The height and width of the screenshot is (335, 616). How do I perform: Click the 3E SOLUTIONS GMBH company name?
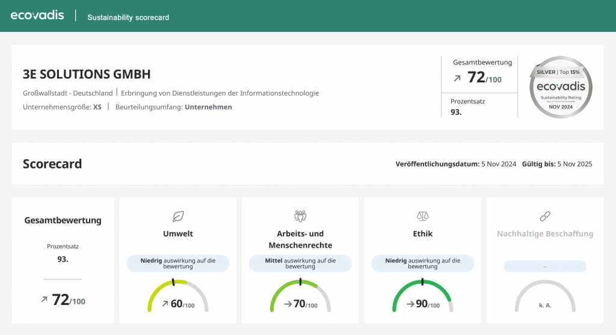[x=87, y=75]
